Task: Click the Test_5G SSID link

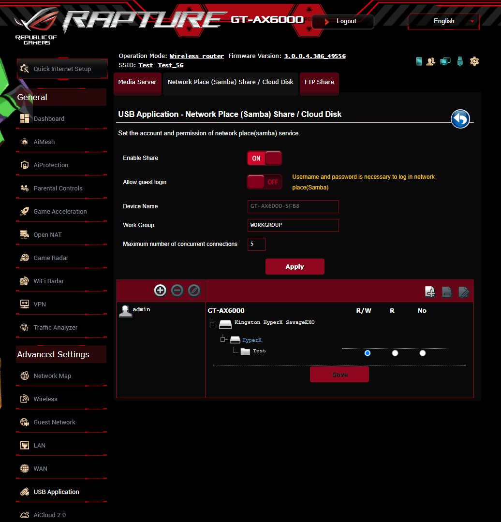Action: 171,65
